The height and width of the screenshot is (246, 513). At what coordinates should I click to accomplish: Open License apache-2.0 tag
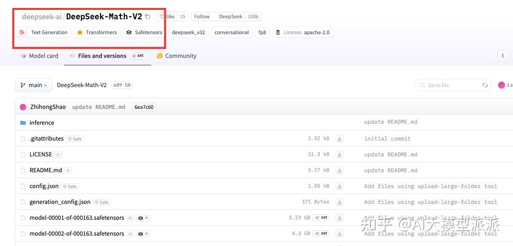tap(303, 32)
